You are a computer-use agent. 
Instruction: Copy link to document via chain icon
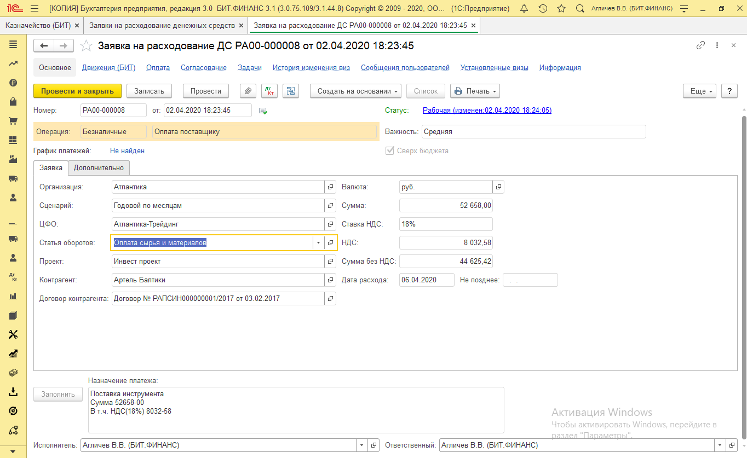click(700, 46)
